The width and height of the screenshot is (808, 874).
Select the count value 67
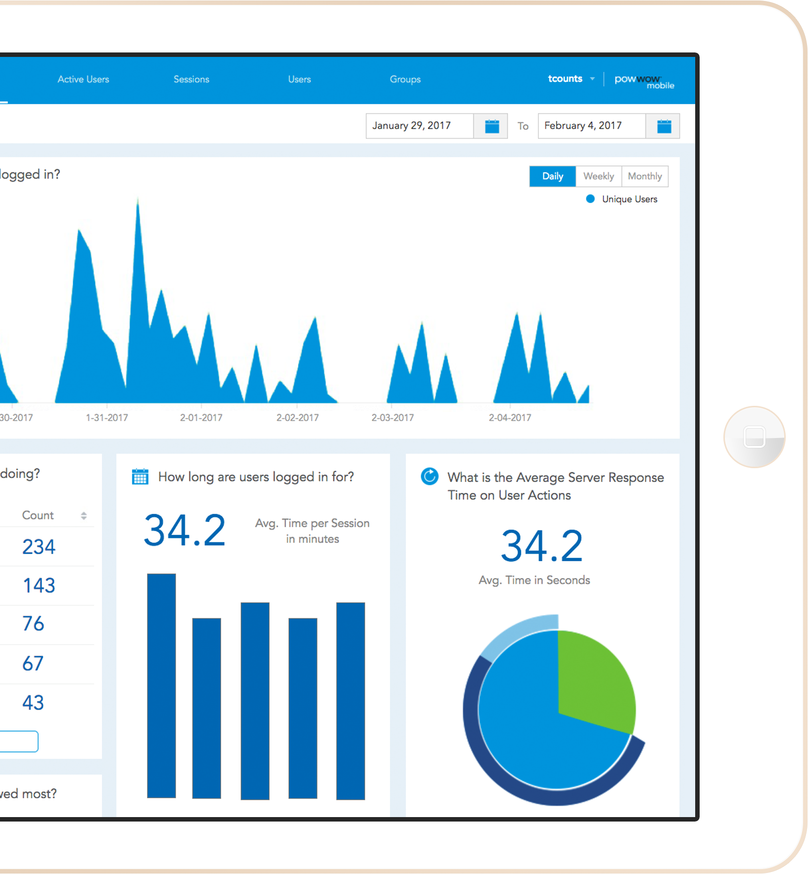(33, 663)
